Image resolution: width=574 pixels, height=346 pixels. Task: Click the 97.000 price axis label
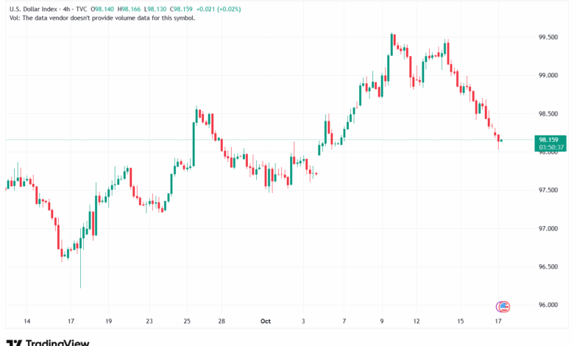[548, 228]
